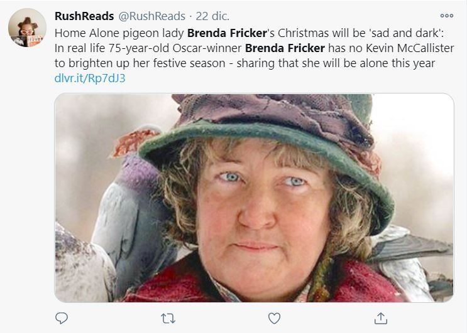This screenshot has height=333, width=467.
Task: Reply to the RushReads tweet
Action: (x=61, y=318)
